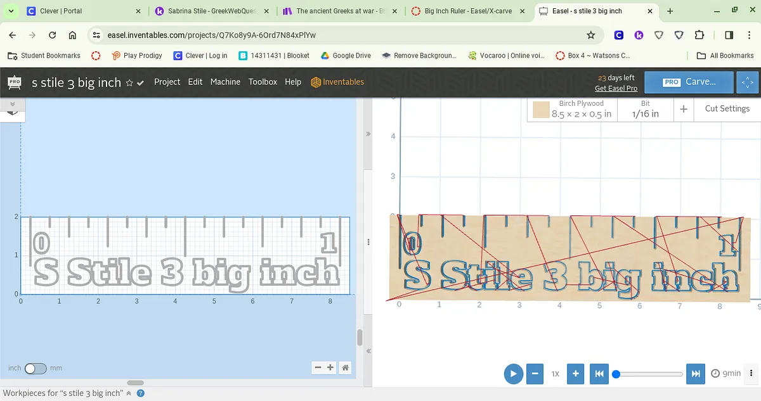This screenshot has height=401, width=761.
Task: Open the Toolbox menu
Action: [x=263, y=82]
